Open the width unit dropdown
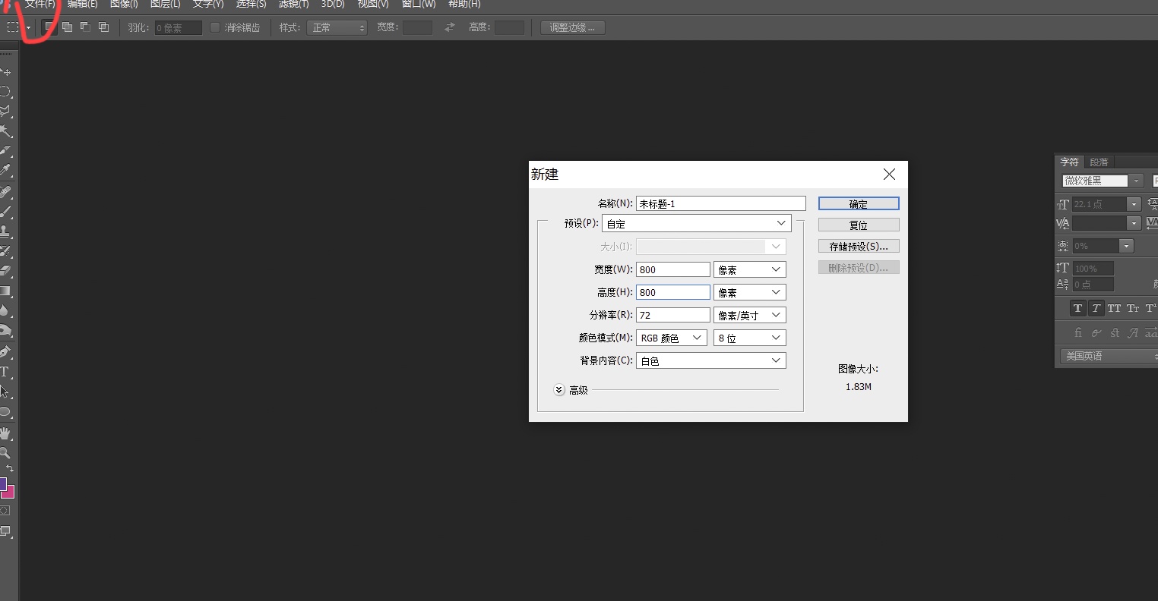Viewport: 1158px width, 601px height. [x=749, y=269]
